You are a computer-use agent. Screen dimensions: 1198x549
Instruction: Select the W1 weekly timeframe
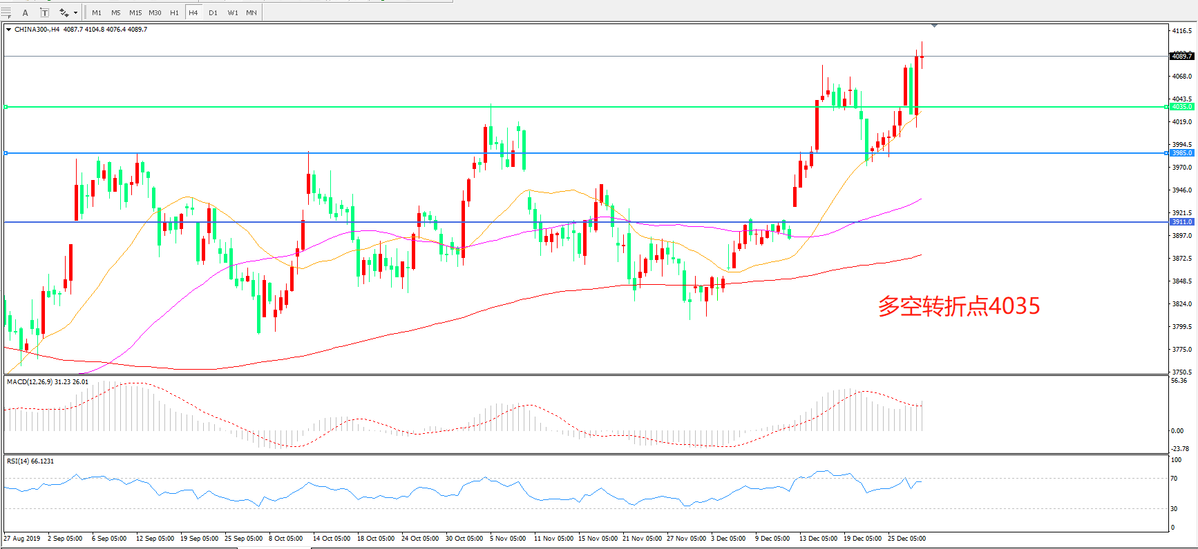click(233, 12)
